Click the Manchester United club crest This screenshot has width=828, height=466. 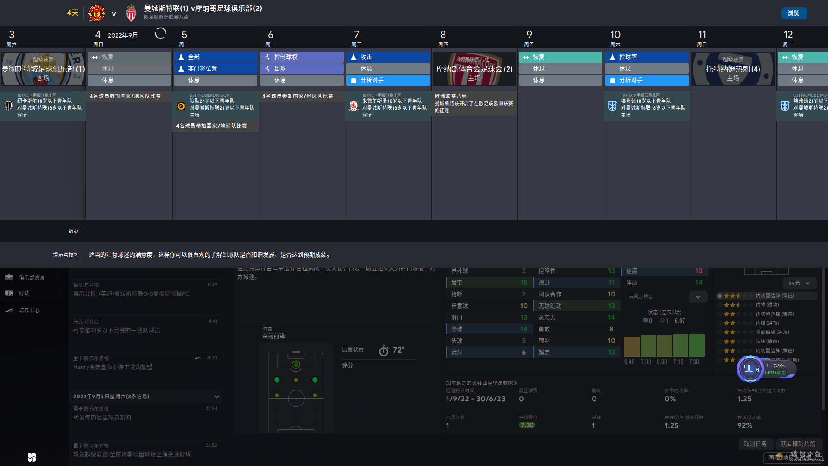(x=97, y=13)
